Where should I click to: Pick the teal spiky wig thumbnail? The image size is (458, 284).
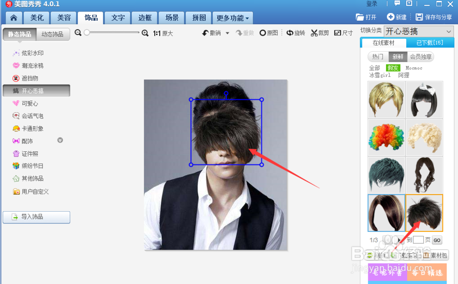[386, 175]
